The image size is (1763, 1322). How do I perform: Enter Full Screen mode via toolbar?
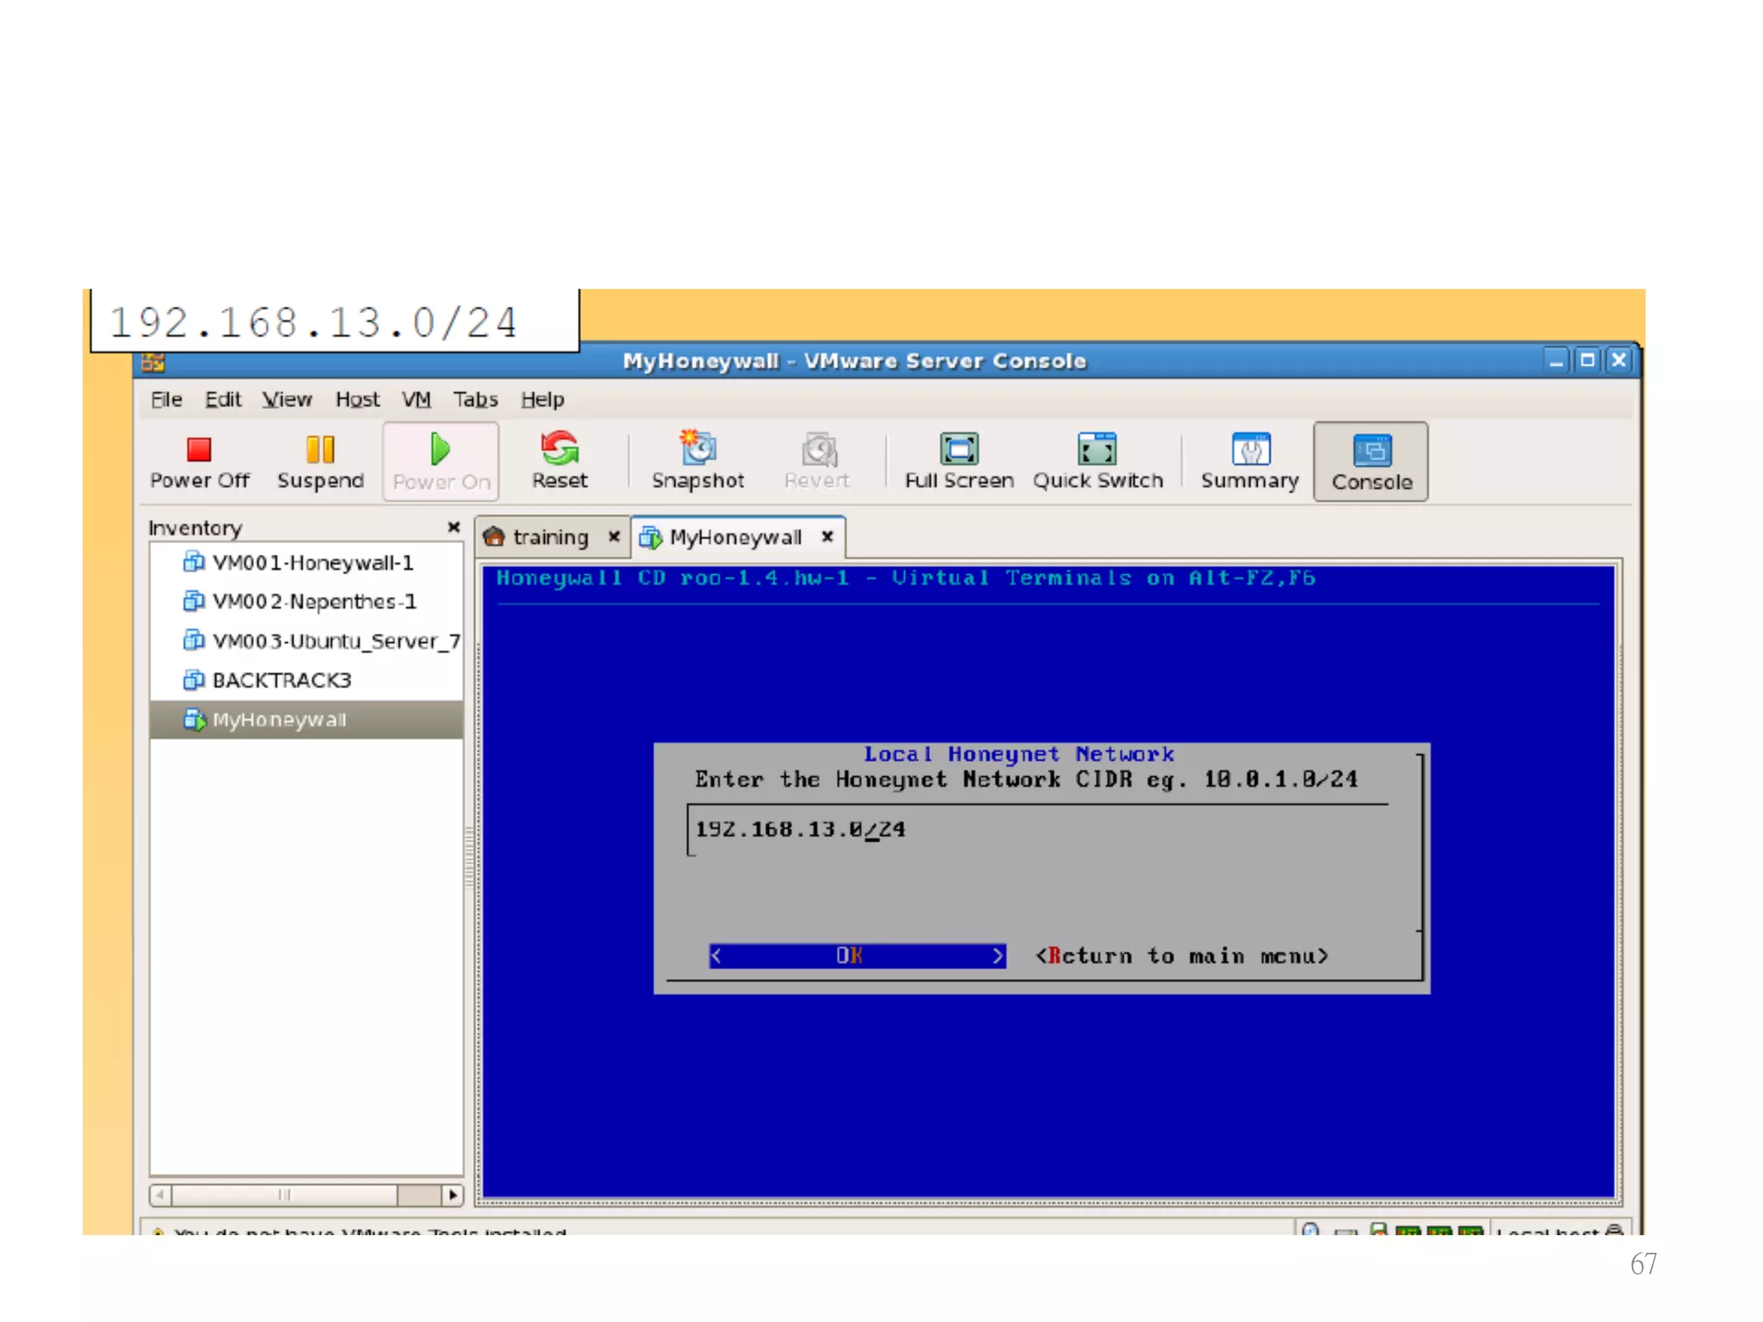pos(959,450)
